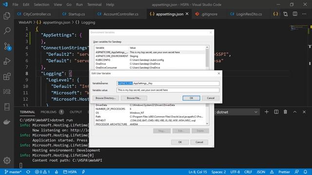312x175 pixels.
Task: Open the Terminal menu
Action: tap(94, 4)
